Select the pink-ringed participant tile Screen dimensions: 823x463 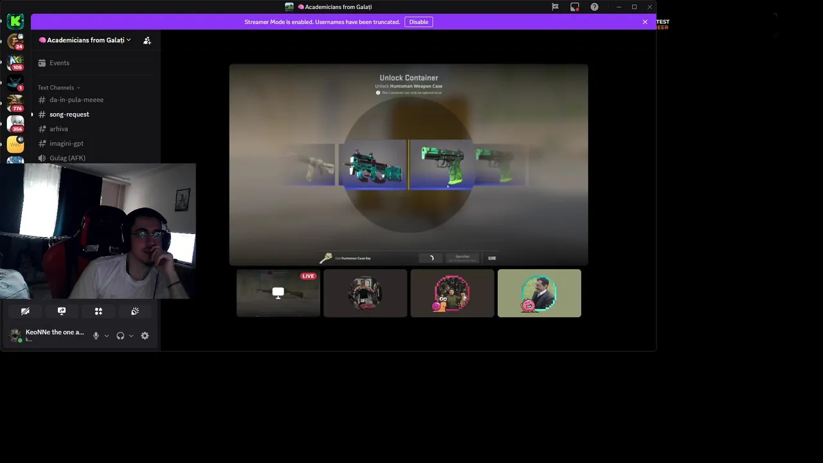453,293
